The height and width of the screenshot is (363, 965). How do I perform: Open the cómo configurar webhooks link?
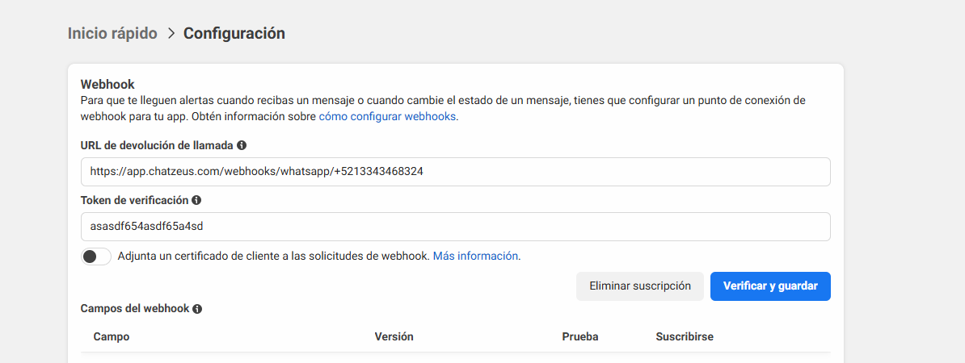click(x=387, y=116)
